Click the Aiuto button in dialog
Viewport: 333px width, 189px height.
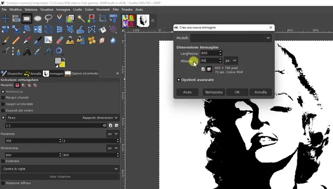coord(187,92)
